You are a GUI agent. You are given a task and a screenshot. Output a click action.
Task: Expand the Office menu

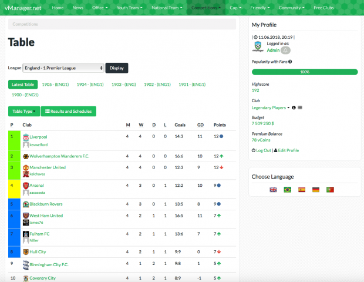pyautogui.click(x=100, y=8)
